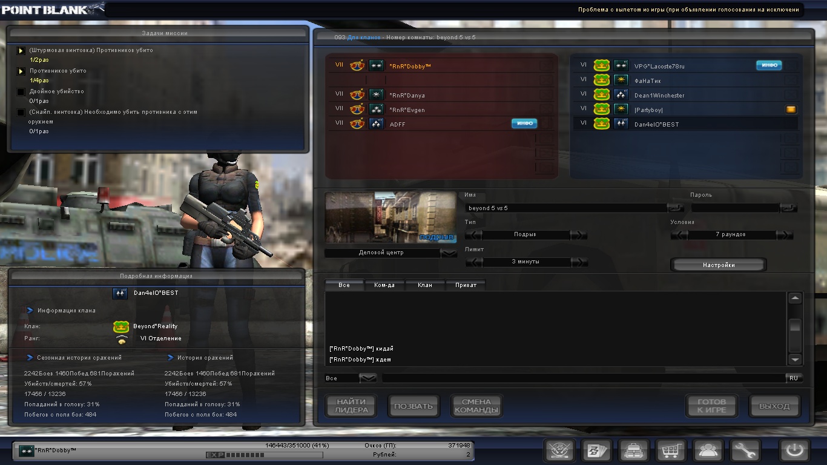This screenshot has width=827, height=465.
Task: Switch to the Приват chat tab
Action: point(466,285)
